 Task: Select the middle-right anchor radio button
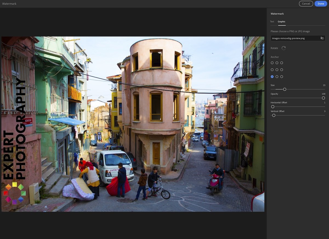point(281,70)
